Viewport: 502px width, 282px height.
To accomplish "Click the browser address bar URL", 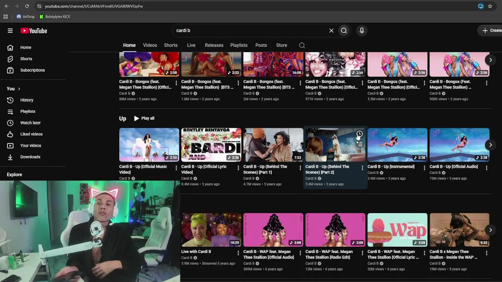I will pos(94,6).
